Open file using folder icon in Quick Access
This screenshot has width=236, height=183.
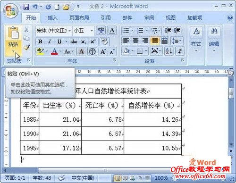point(66,7)
